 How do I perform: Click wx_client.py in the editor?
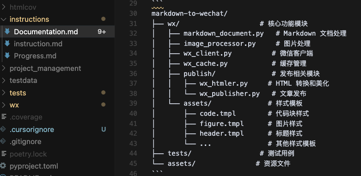(x=208, y=54)
